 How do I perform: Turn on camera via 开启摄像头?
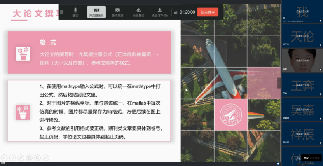coord(96,12)
